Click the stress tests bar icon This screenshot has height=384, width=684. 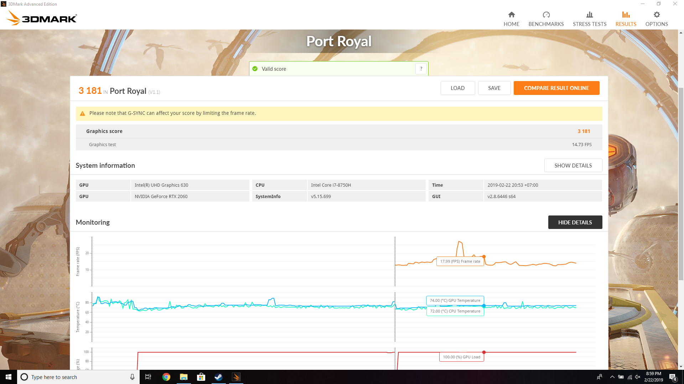tap(590, 15)
